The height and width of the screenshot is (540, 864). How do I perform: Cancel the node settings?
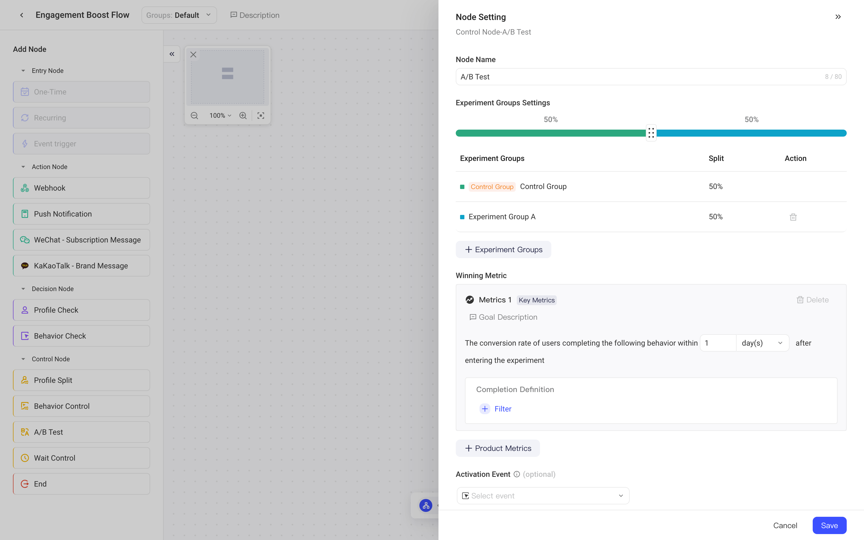click(x=785, y=525)
